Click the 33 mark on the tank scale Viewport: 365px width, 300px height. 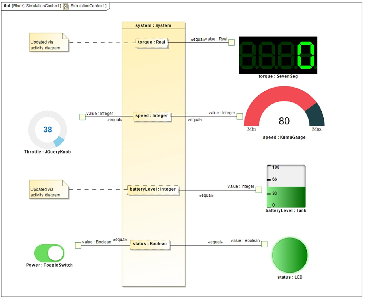(x=275, y=193)
